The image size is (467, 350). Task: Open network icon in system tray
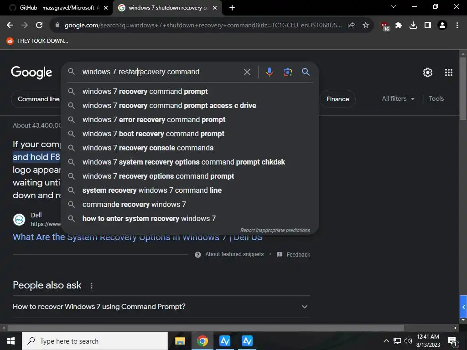click(x=397, y=341)
